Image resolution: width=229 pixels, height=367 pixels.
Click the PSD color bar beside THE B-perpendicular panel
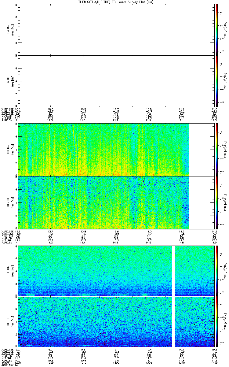click(x=217, y=271)
